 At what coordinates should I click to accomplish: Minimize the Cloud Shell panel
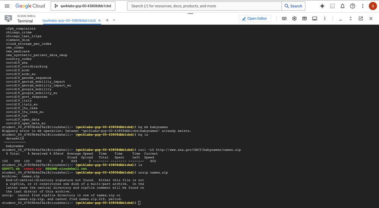[x=340, y=19]
